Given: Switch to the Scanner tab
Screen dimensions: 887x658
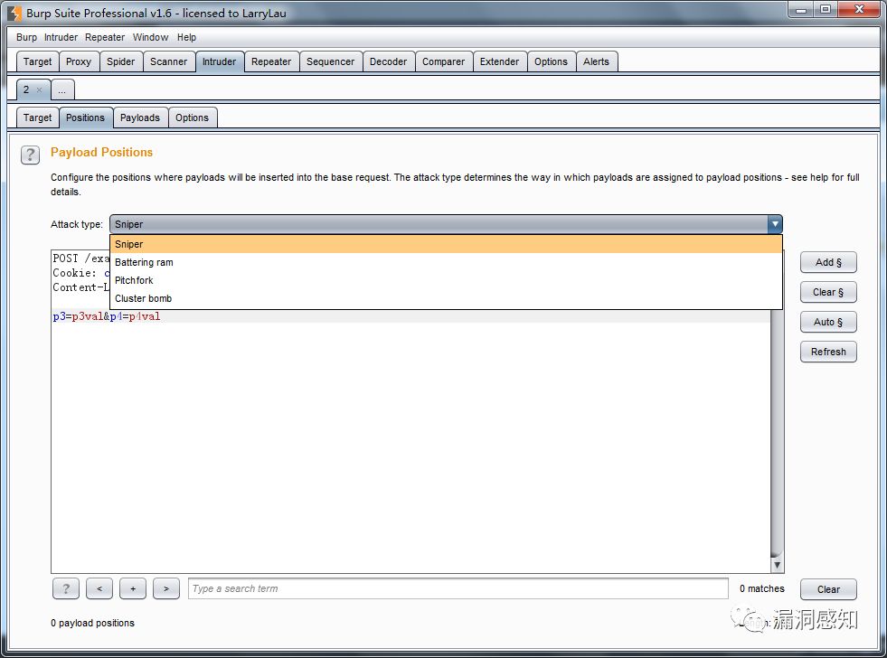Looking at the screenshot, I should point(168,61).
